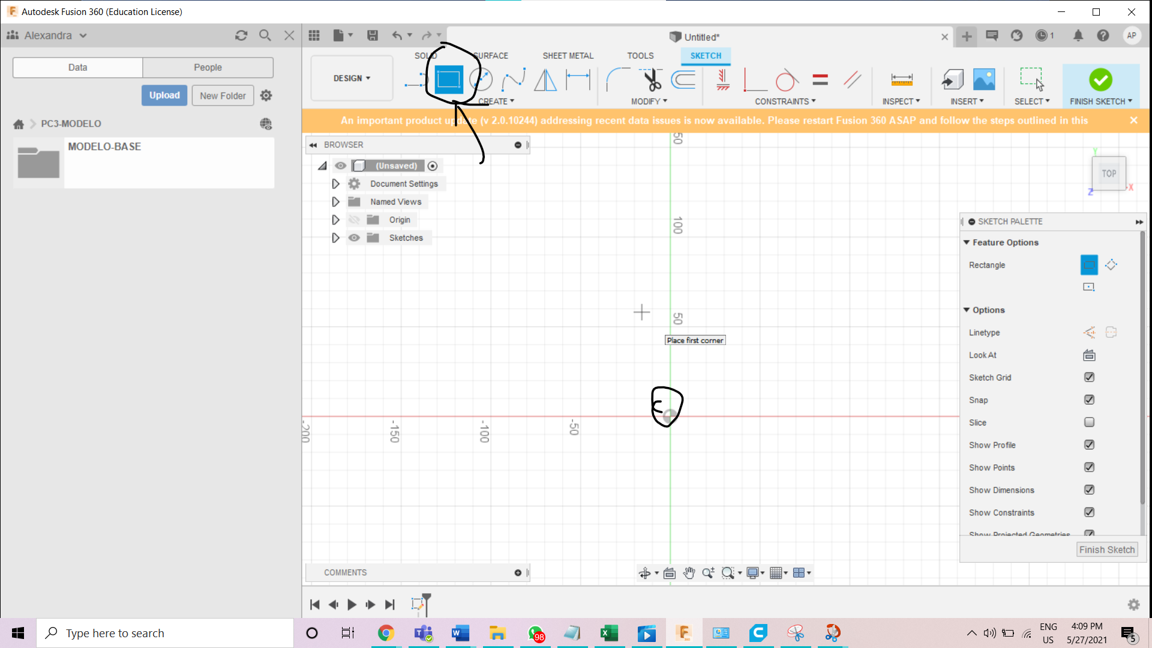Select the Spline sketch tool
The width and height of the screenshot is (1152, 648).
(514, 80)
